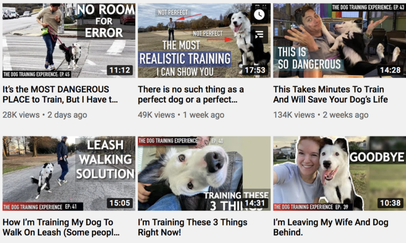Viewport: 406px width, 243px height.
Task: Open title 'I'm Training These 3 Things Right Now!'
Action: pos(192,228)
